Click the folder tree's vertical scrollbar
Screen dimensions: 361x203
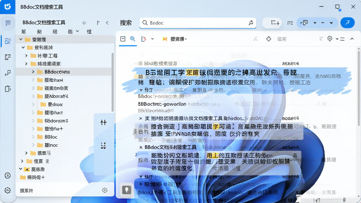(112, 82)
